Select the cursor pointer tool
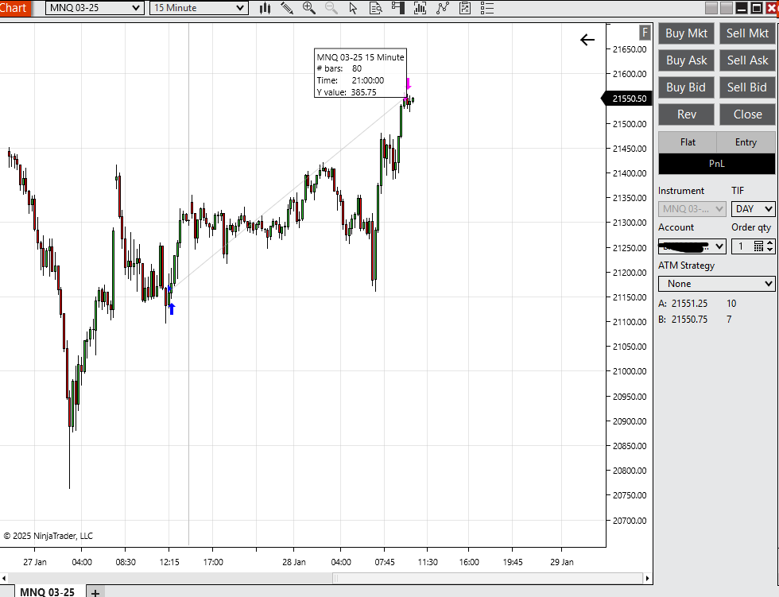Screen dimensions: 779x597 (353, 8)
